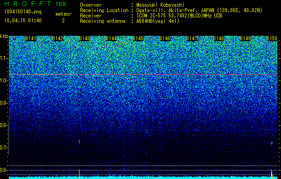281x179 pixels.
Task: Click the 0.7 kHz axis label
Action: pyautogui.click(x=4, y=148)
